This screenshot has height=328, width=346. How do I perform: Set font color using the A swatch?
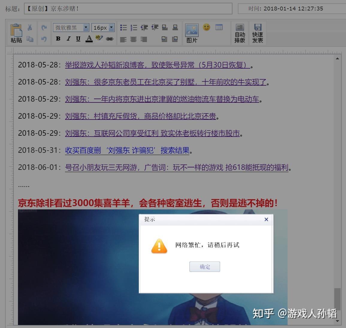point(90,39)
